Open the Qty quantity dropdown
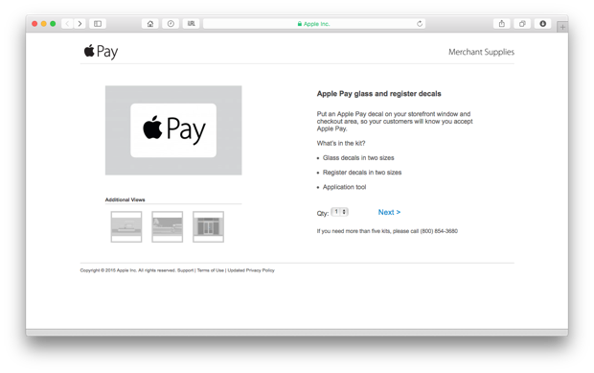Viewport: 594px width, 373px height. 339,212
